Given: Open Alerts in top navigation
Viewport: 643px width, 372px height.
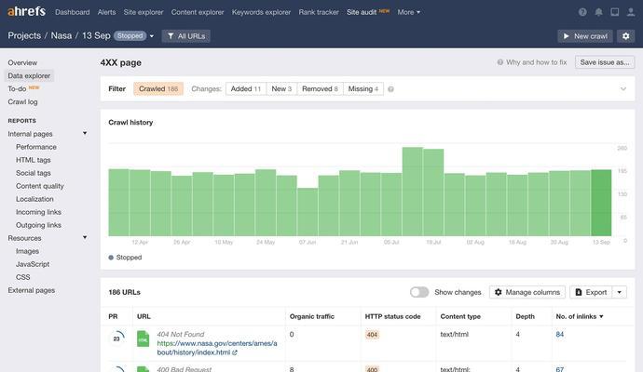Looking at the screenshot, I should point(106,12).
